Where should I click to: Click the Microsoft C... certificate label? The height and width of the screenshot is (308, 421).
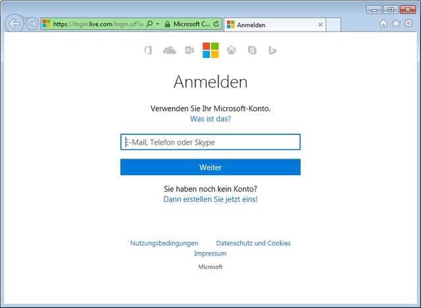[191, 24]
